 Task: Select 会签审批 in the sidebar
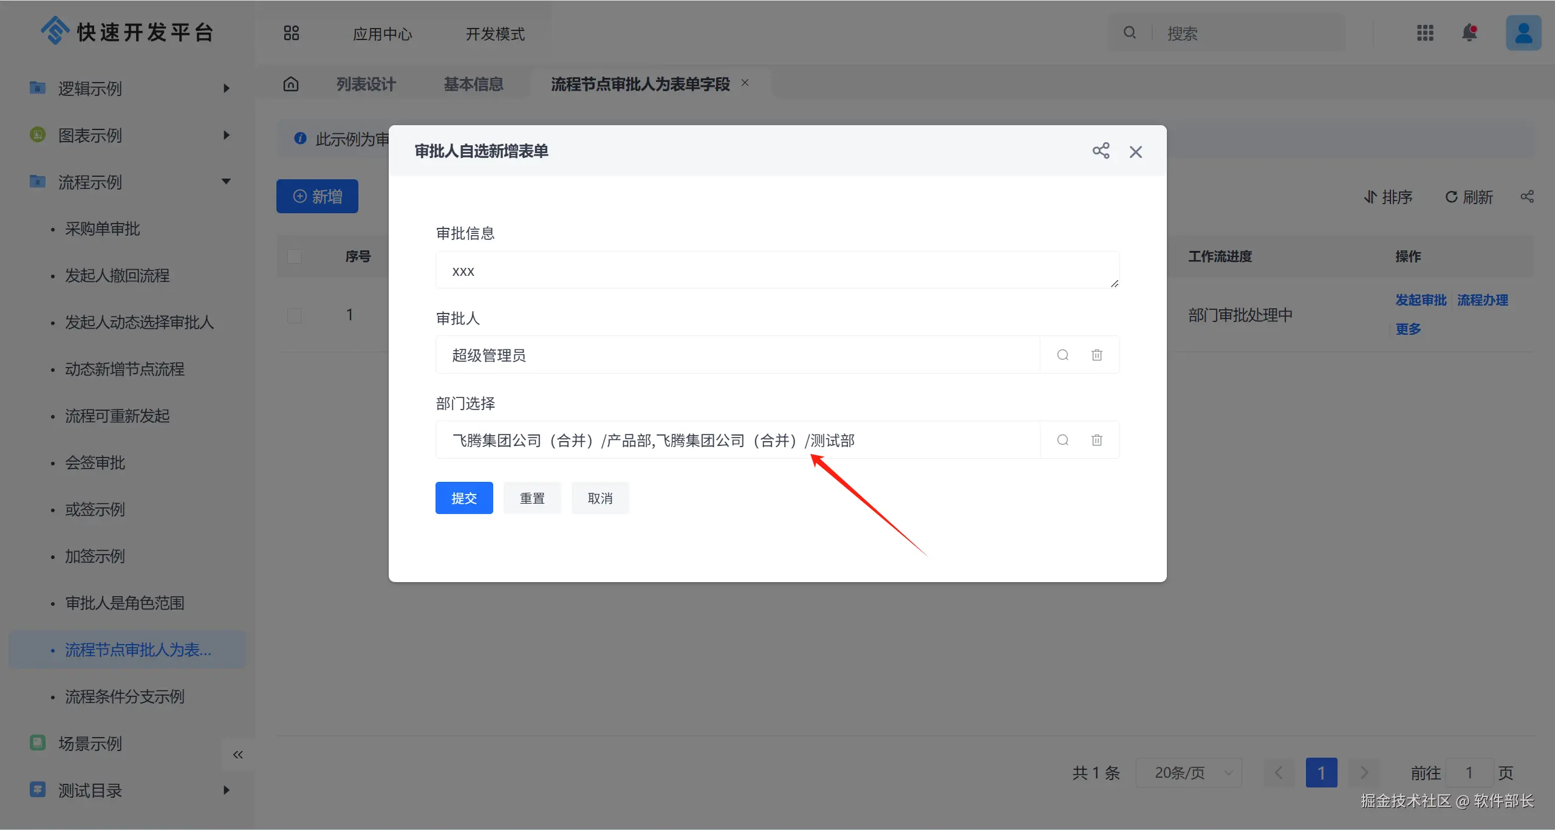point(95,463)
